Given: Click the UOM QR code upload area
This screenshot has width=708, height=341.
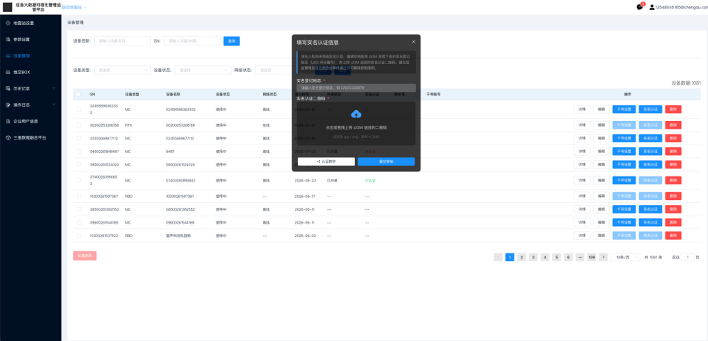Looking at the screenshot, I should pyautogui.click(x=356, y=124).
